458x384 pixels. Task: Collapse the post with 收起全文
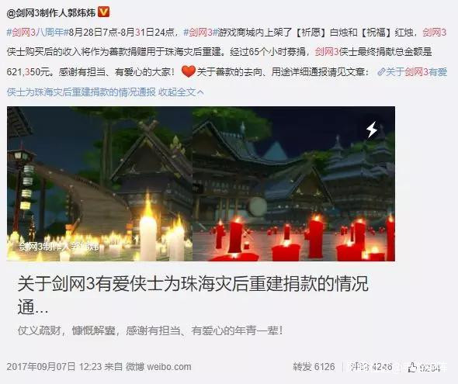point(177,92)
